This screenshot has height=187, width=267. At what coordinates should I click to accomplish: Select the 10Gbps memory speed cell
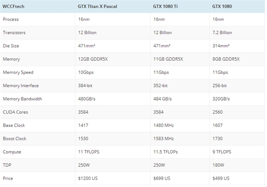(x=87, y=72)
